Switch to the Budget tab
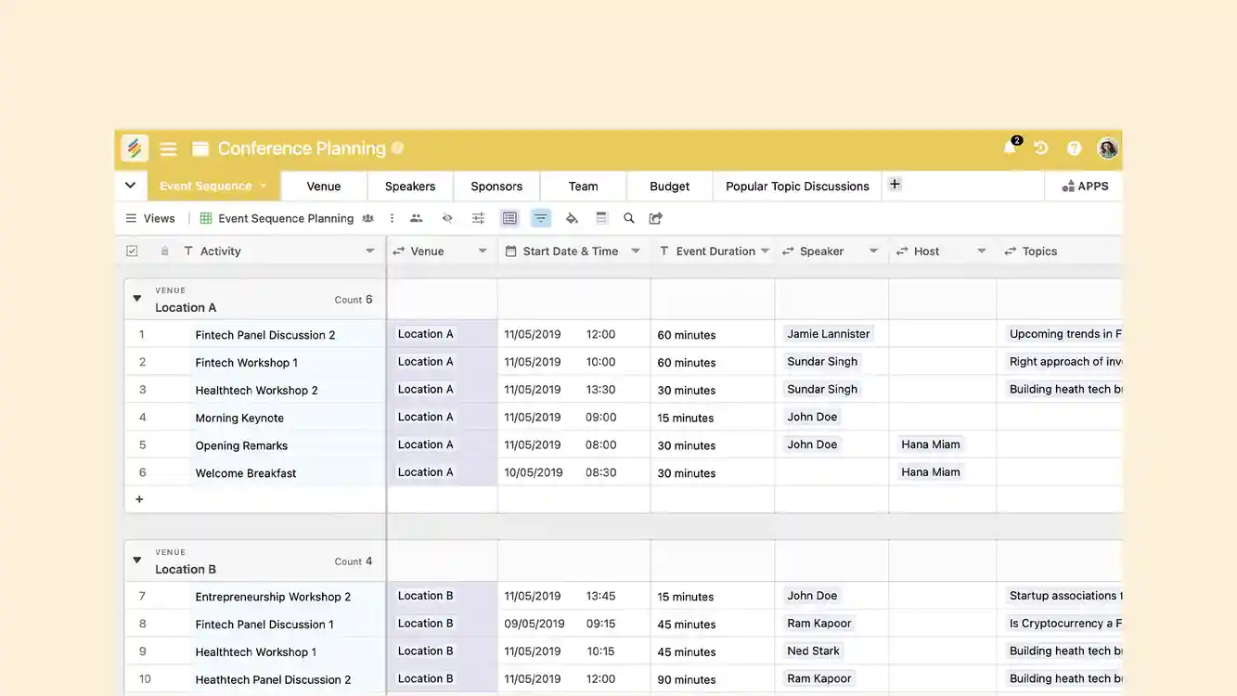1237x696 pixels. [x=669, y=186]
